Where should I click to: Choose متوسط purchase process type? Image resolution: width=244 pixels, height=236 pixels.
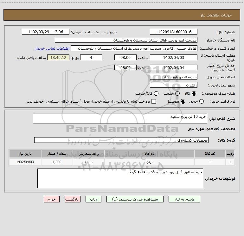click(183, 101)
